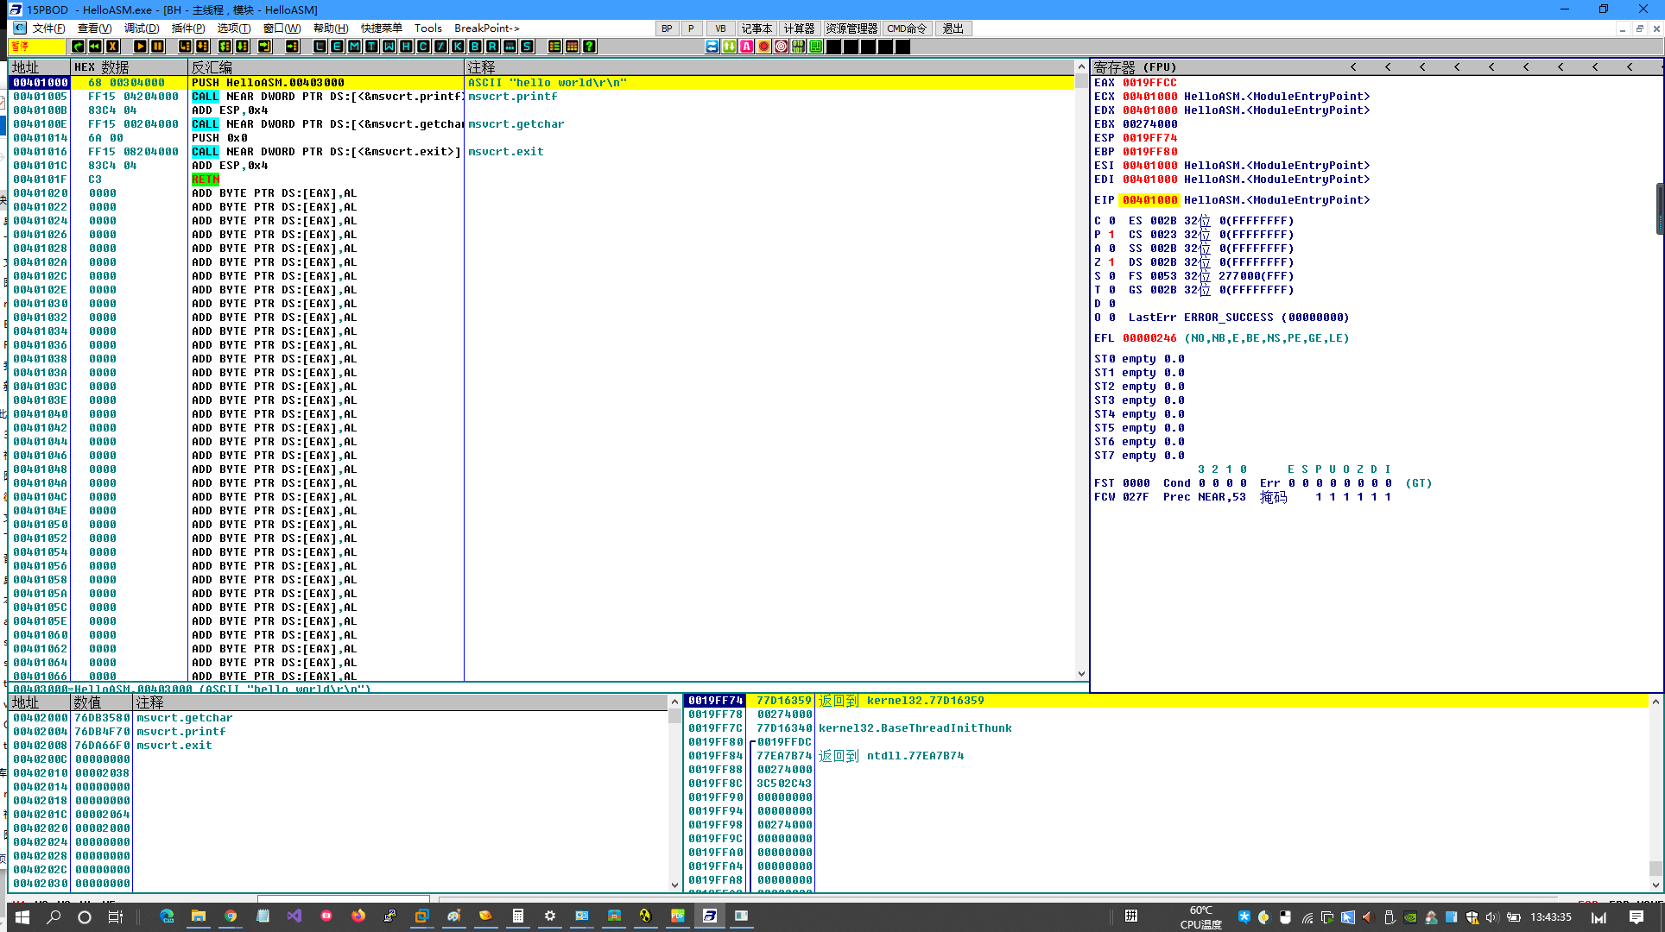Click the rewind toolbar icon
Image resolution: width=1665 pixels, height=932 pixels.
tap(95, 47)
